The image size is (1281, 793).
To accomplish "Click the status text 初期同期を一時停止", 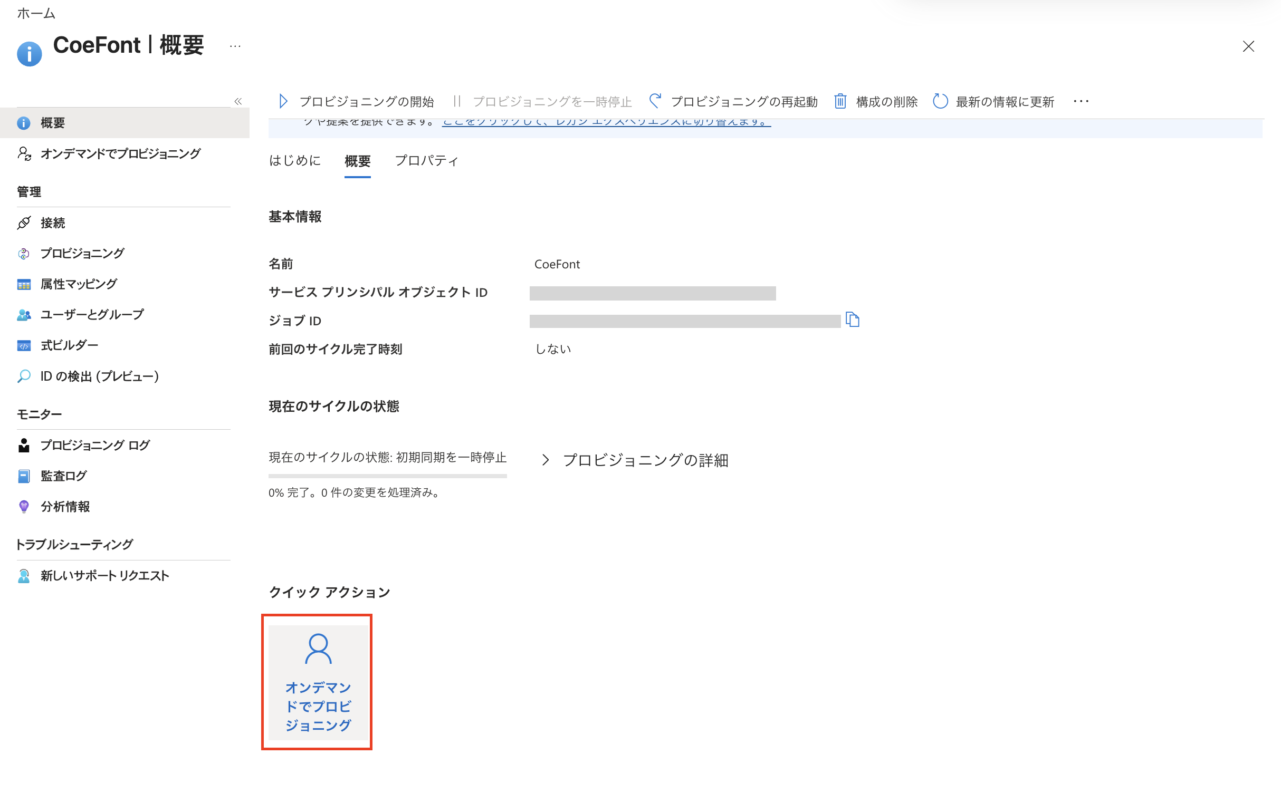I will (452, 457).
